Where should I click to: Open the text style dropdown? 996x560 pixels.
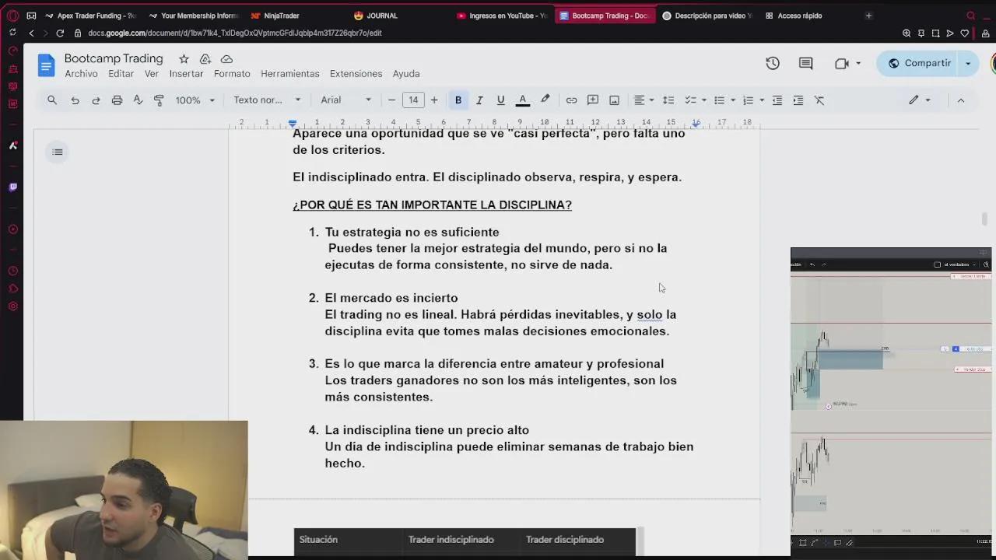[x=267, y=100]
